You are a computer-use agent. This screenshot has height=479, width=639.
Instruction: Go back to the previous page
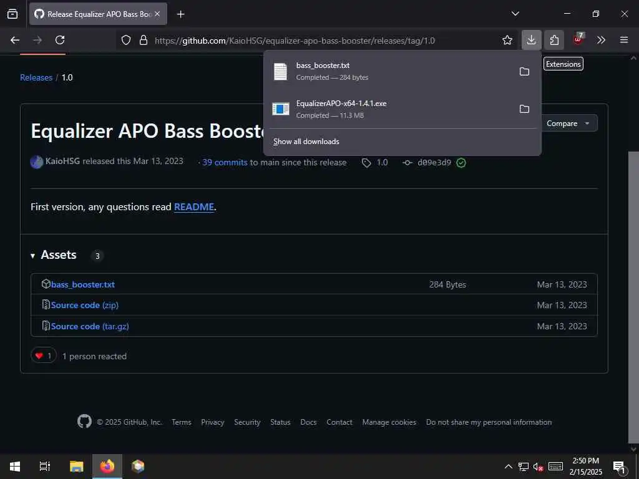point(15,40)
